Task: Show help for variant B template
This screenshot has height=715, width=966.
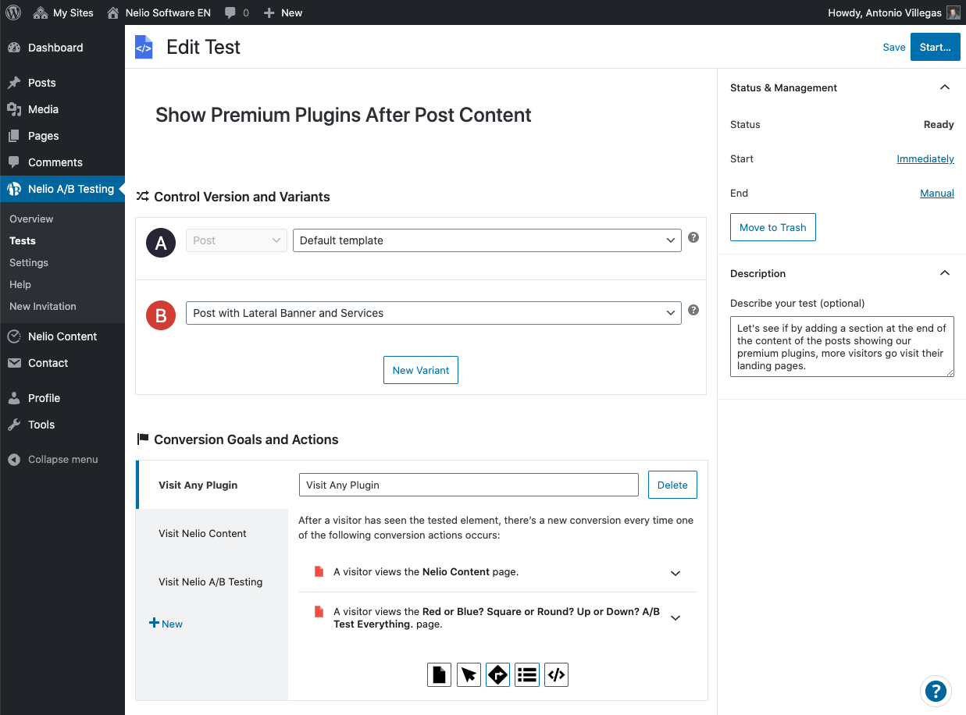Action: (693, 311)
